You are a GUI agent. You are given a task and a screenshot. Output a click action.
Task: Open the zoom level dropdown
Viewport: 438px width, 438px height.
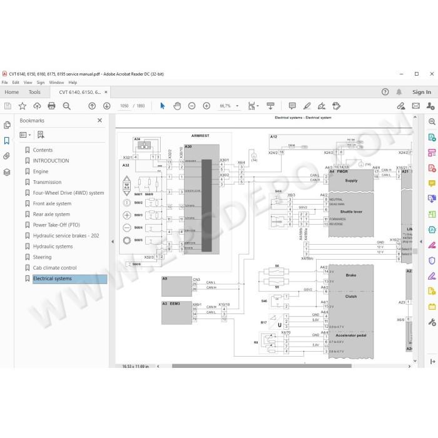(237, 106)
